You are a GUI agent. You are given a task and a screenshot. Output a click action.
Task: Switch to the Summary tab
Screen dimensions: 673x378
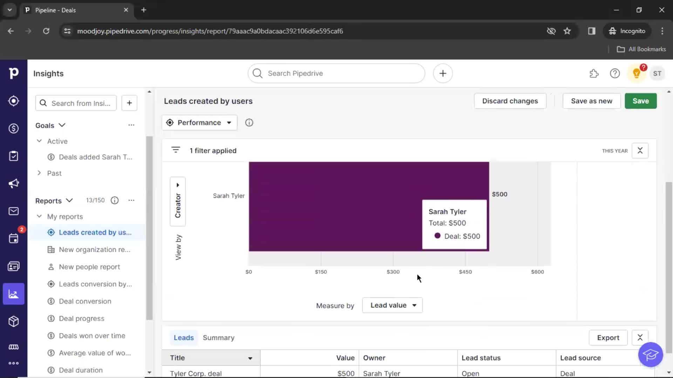click(x=219, y=337)
